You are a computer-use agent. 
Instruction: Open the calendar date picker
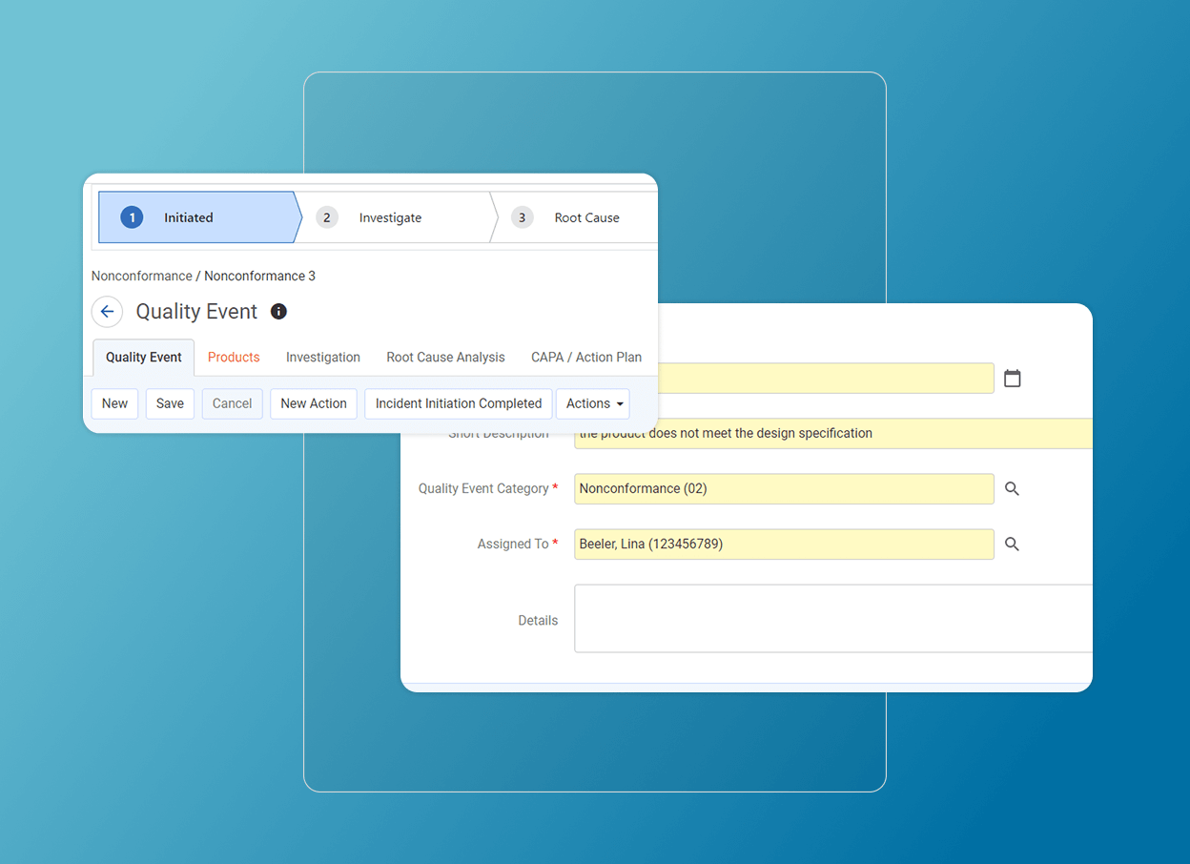click(x=1012, y=378)
